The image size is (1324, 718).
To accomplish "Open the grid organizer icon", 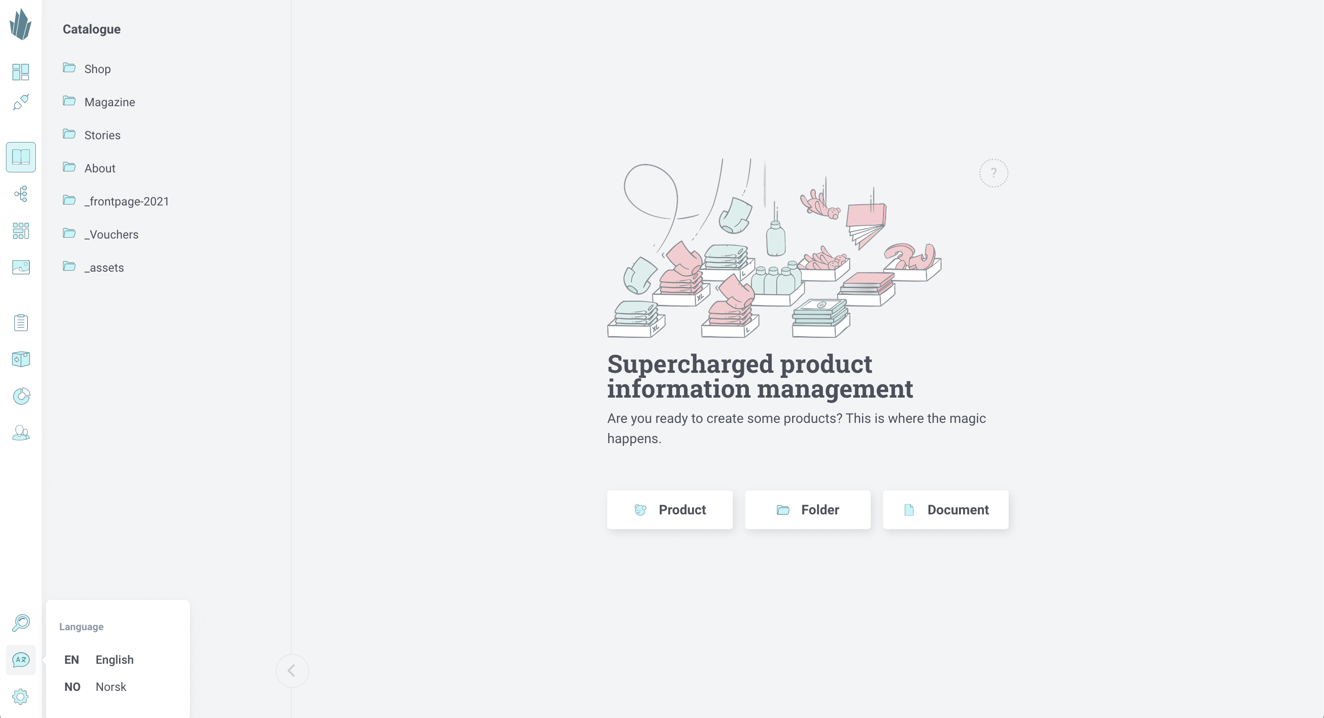I will tap(21, 230).
